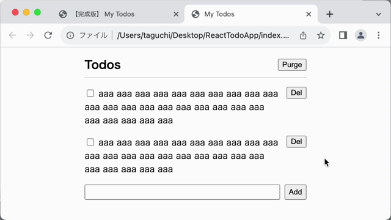Click the browser Back arrow
This screenshot has width=391, height=220.
[12, 35]
